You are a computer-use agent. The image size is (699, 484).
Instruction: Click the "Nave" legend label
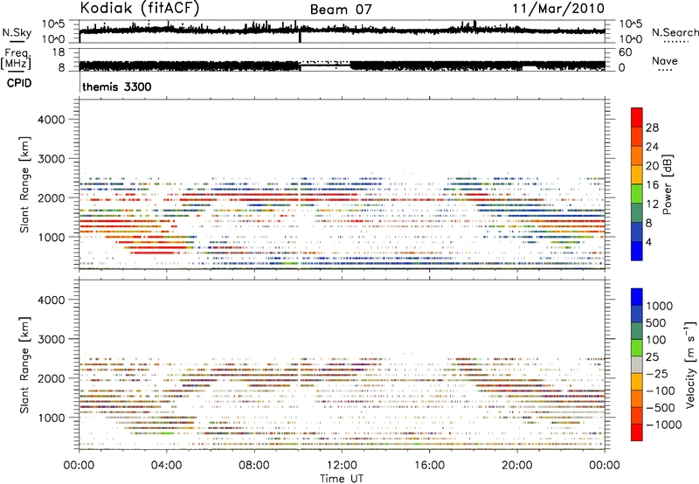[665, 60]
